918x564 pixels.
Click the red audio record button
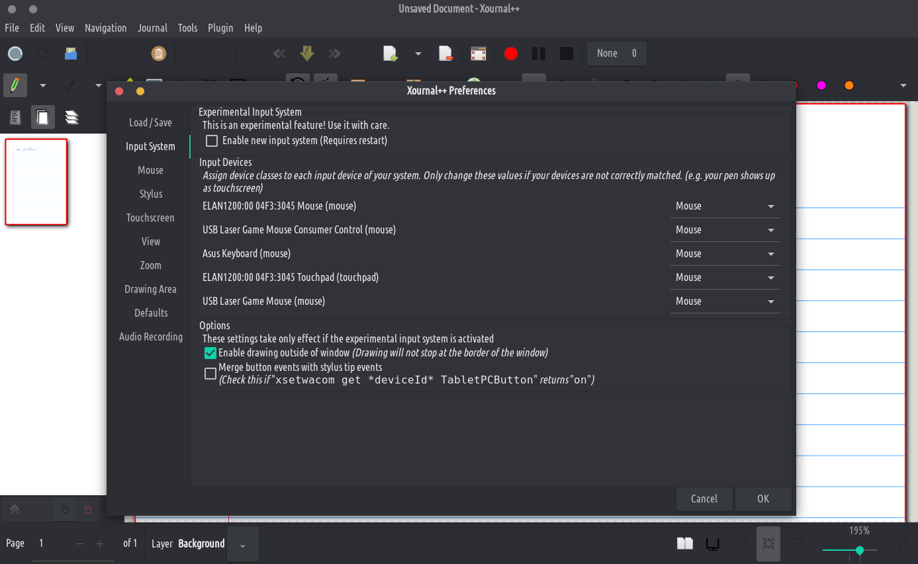click(x=510, y=54)
